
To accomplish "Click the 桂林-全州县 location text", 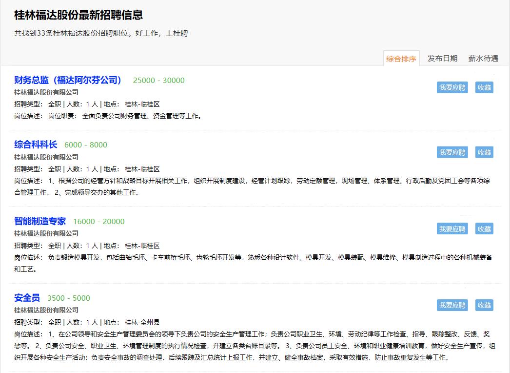I will tap(142, 323).
